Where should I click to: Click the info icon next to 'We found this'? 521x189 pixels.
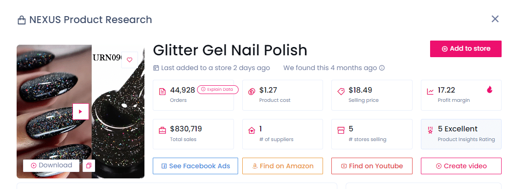click(x=382, y=68)
